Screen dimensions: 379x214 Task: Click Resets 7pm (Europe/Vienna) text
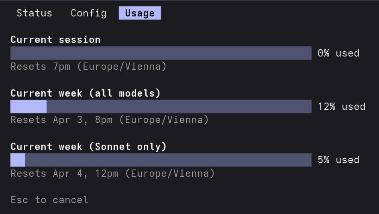(88, 67)
